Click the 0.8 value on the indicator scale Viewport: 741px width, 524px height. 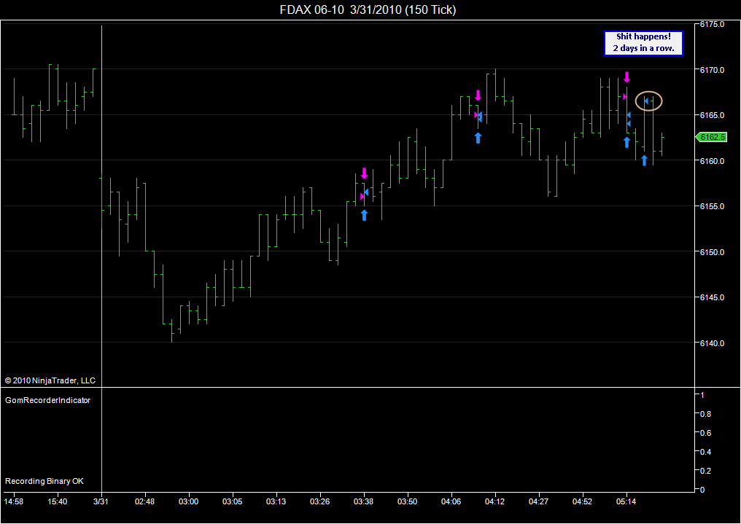coord(705,414)
